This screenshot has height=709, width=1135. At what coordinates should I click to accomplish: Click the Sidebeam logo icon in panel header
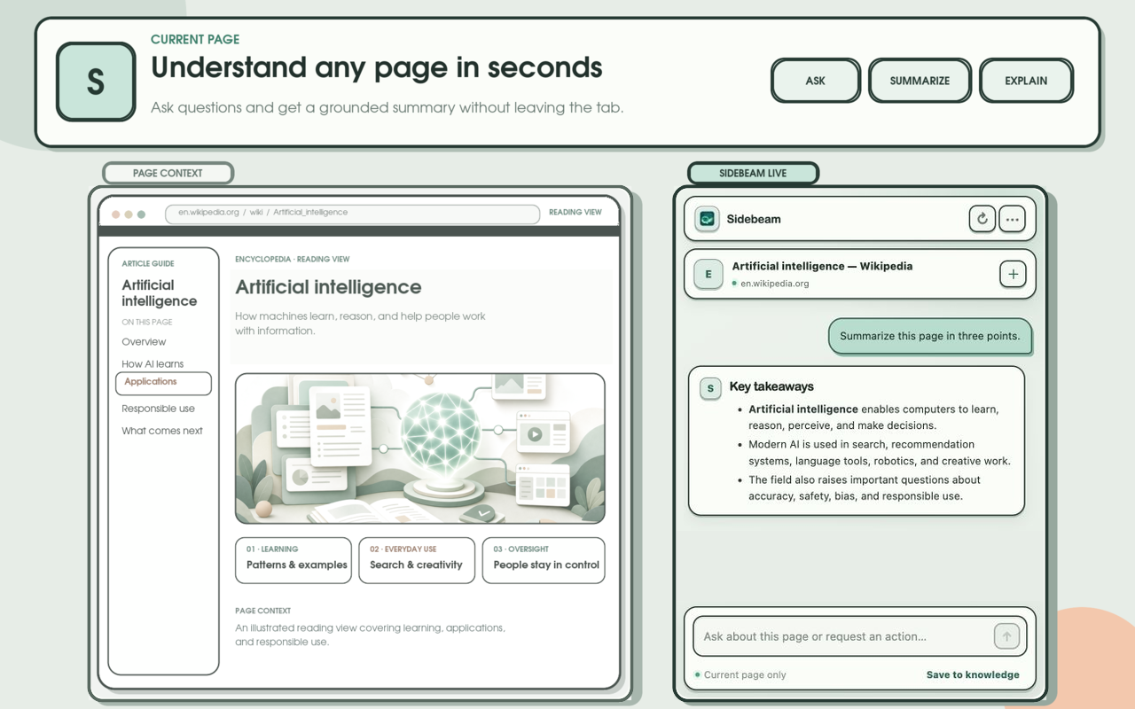click(707, 219)
